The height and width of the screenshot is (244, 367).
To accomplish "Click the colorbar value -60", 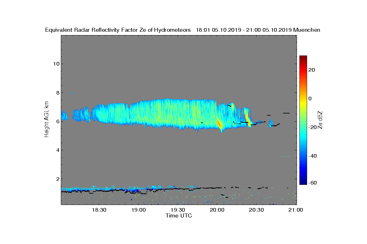I will [x=313, y=183].
